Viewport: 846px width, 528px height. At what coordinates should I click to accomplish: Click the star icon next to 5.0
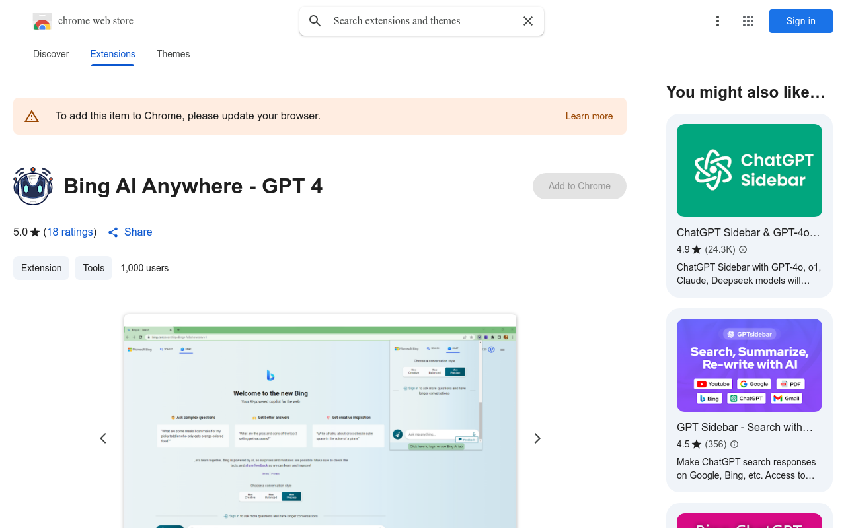35,232
